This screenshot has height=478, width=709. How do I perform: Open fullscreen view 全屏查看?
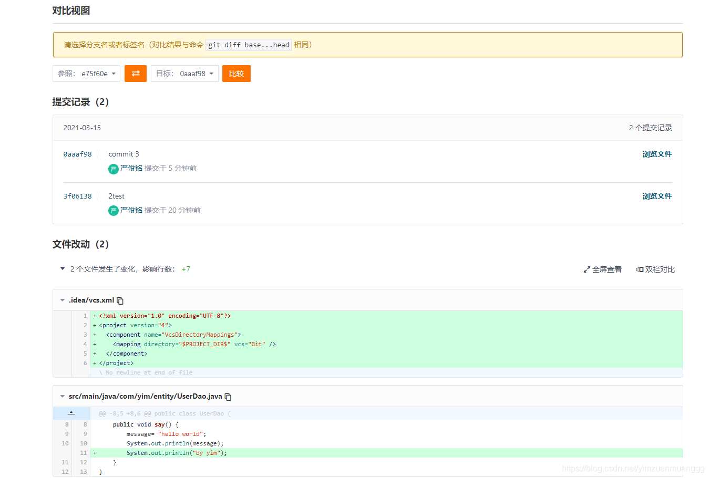(602, 269)
